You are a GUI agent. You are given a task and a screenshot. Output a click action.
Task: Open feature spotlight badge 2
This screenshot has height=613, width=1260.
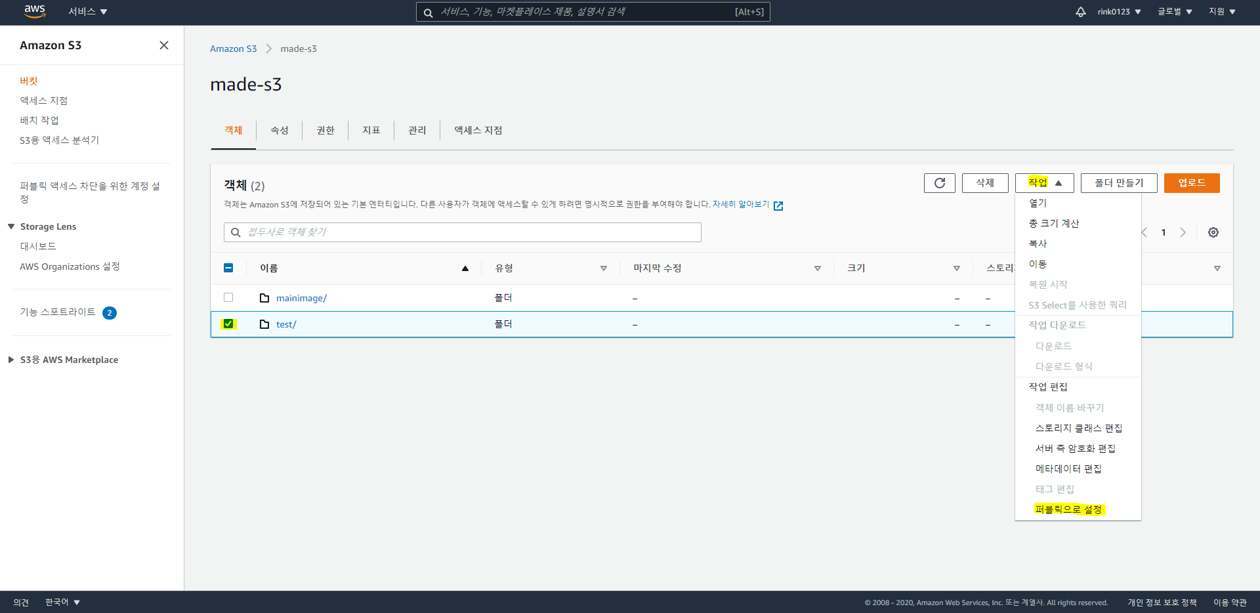tap(110, 313)
